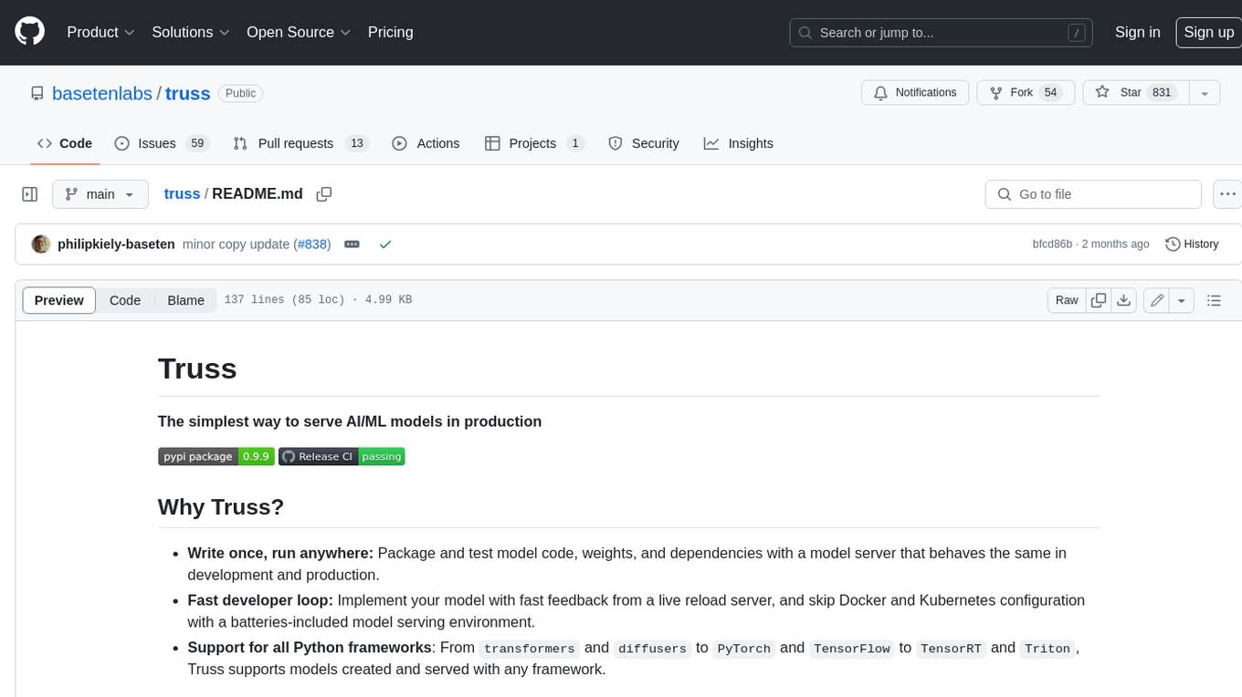The image size is (1242, 697).
Task: Click the Release CI passing badge
Action: pyautogui.click(x=342, y=456)
